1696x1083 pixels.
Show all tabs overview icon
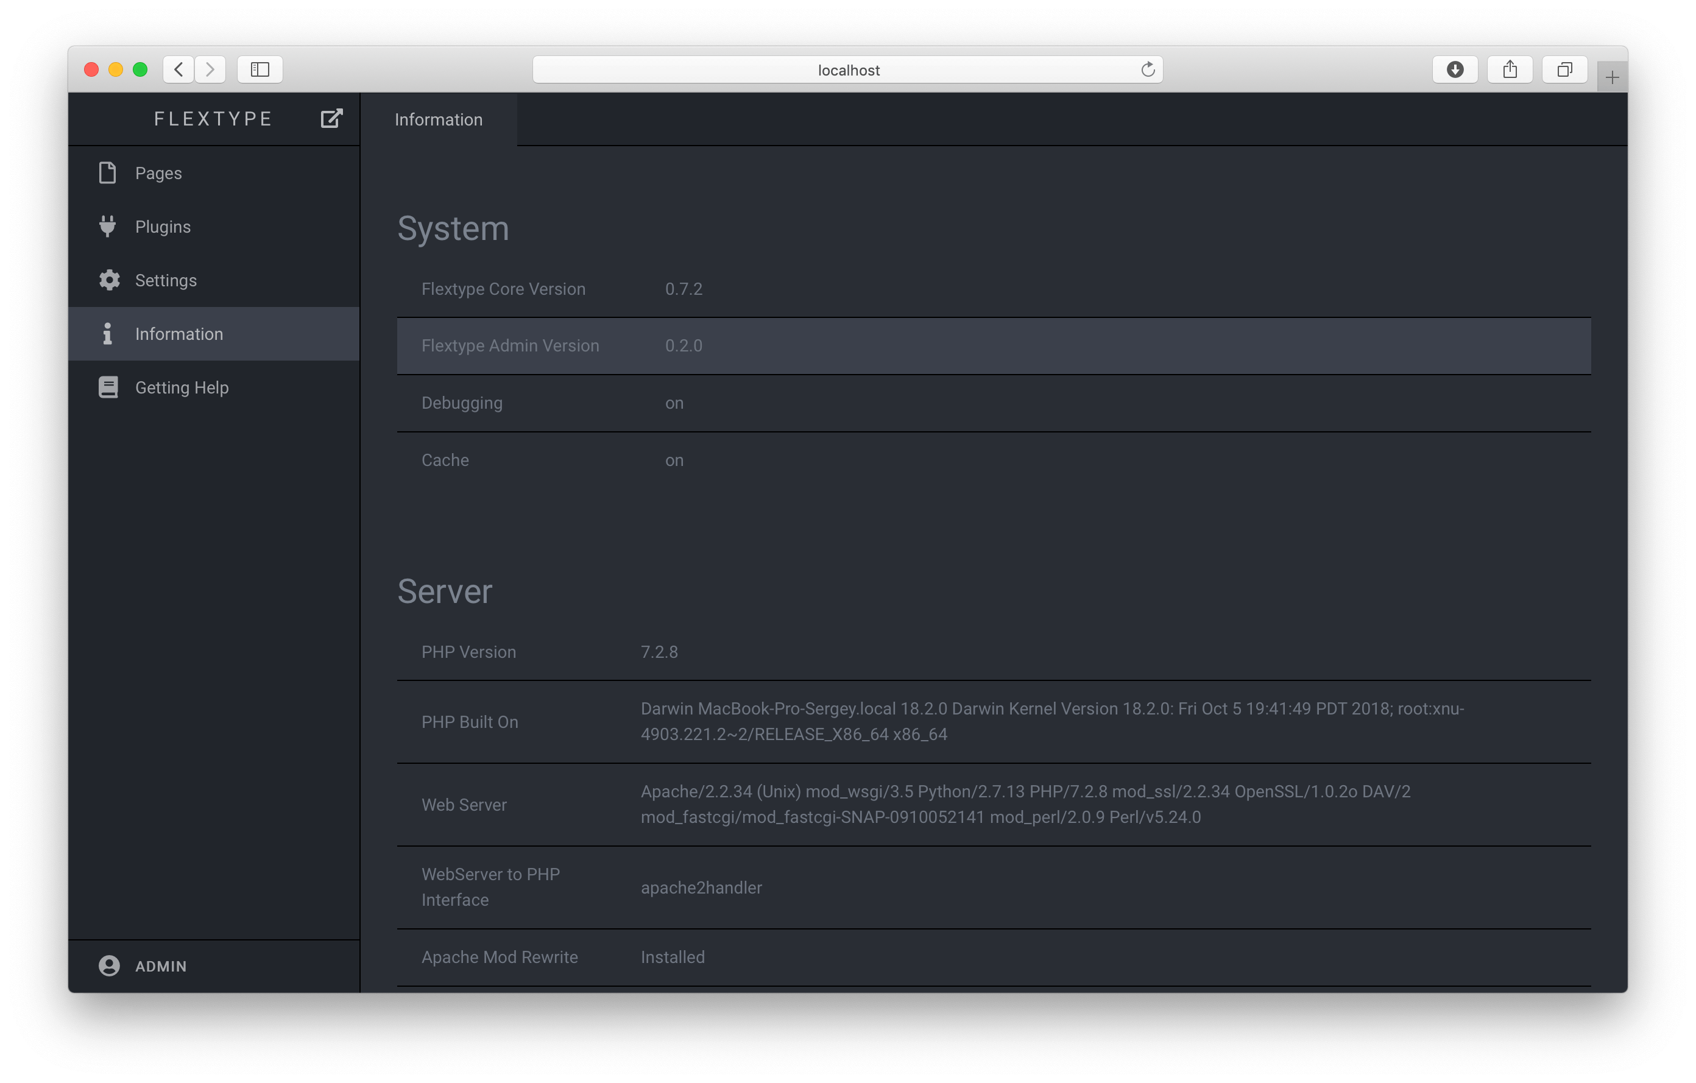1564,69
